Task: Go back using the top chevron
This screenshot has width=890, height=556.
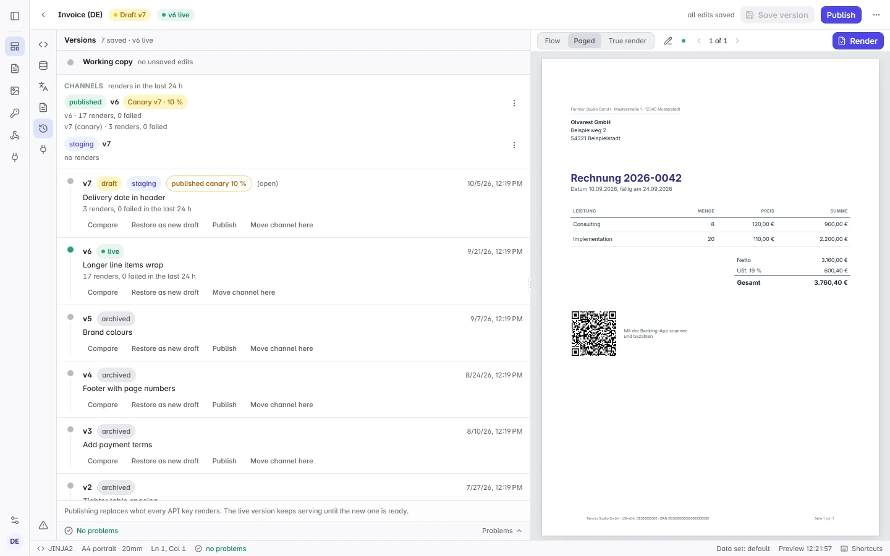Action: 43,15
